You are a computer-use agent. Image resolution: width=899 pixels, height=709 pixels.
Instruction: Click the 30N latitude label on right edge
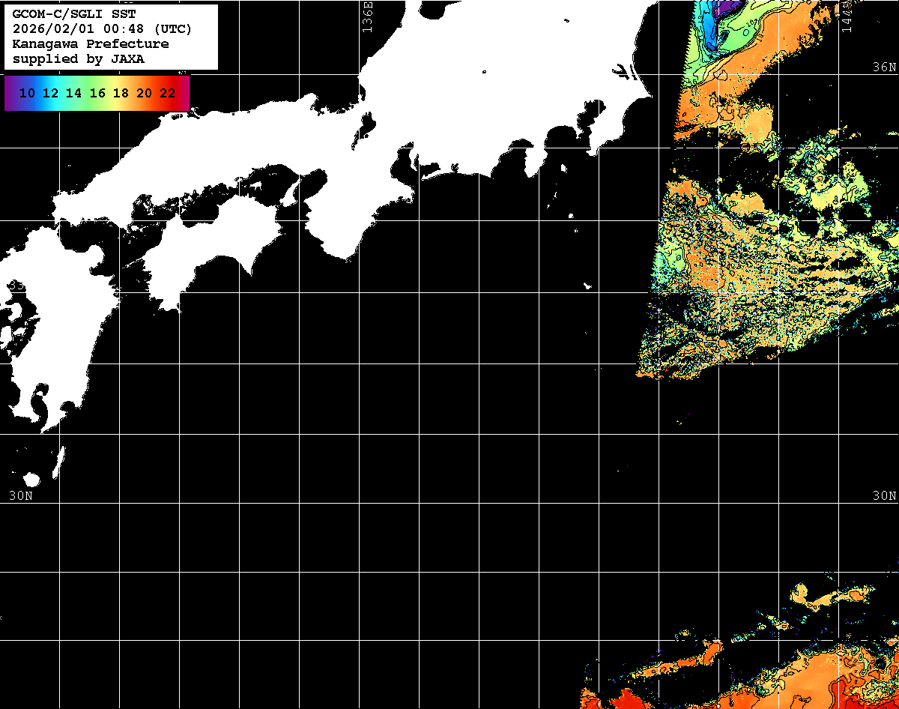pyautogui.click(x=885, y=495)
